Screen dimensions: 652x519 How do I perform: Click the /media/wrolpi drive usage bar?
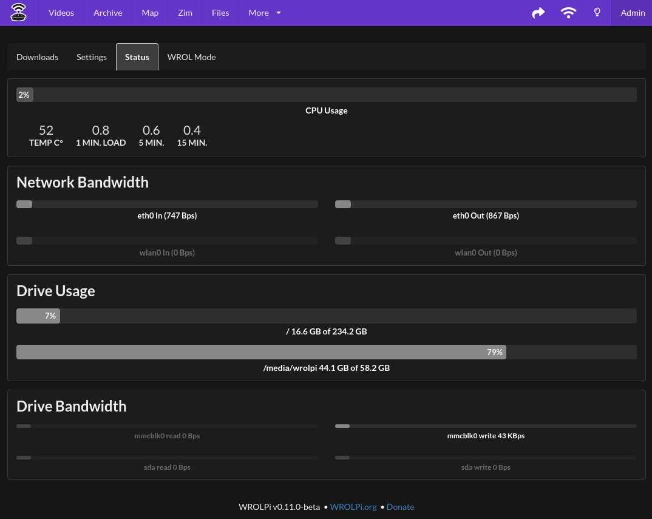(326, 352)
